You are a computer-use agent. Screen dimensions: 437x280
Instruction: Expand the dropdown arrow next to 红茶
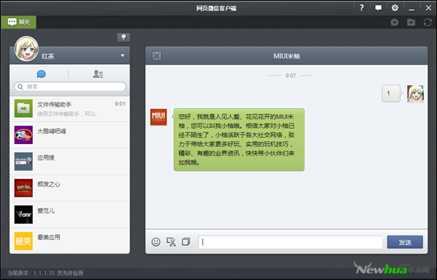coord(122,56)
